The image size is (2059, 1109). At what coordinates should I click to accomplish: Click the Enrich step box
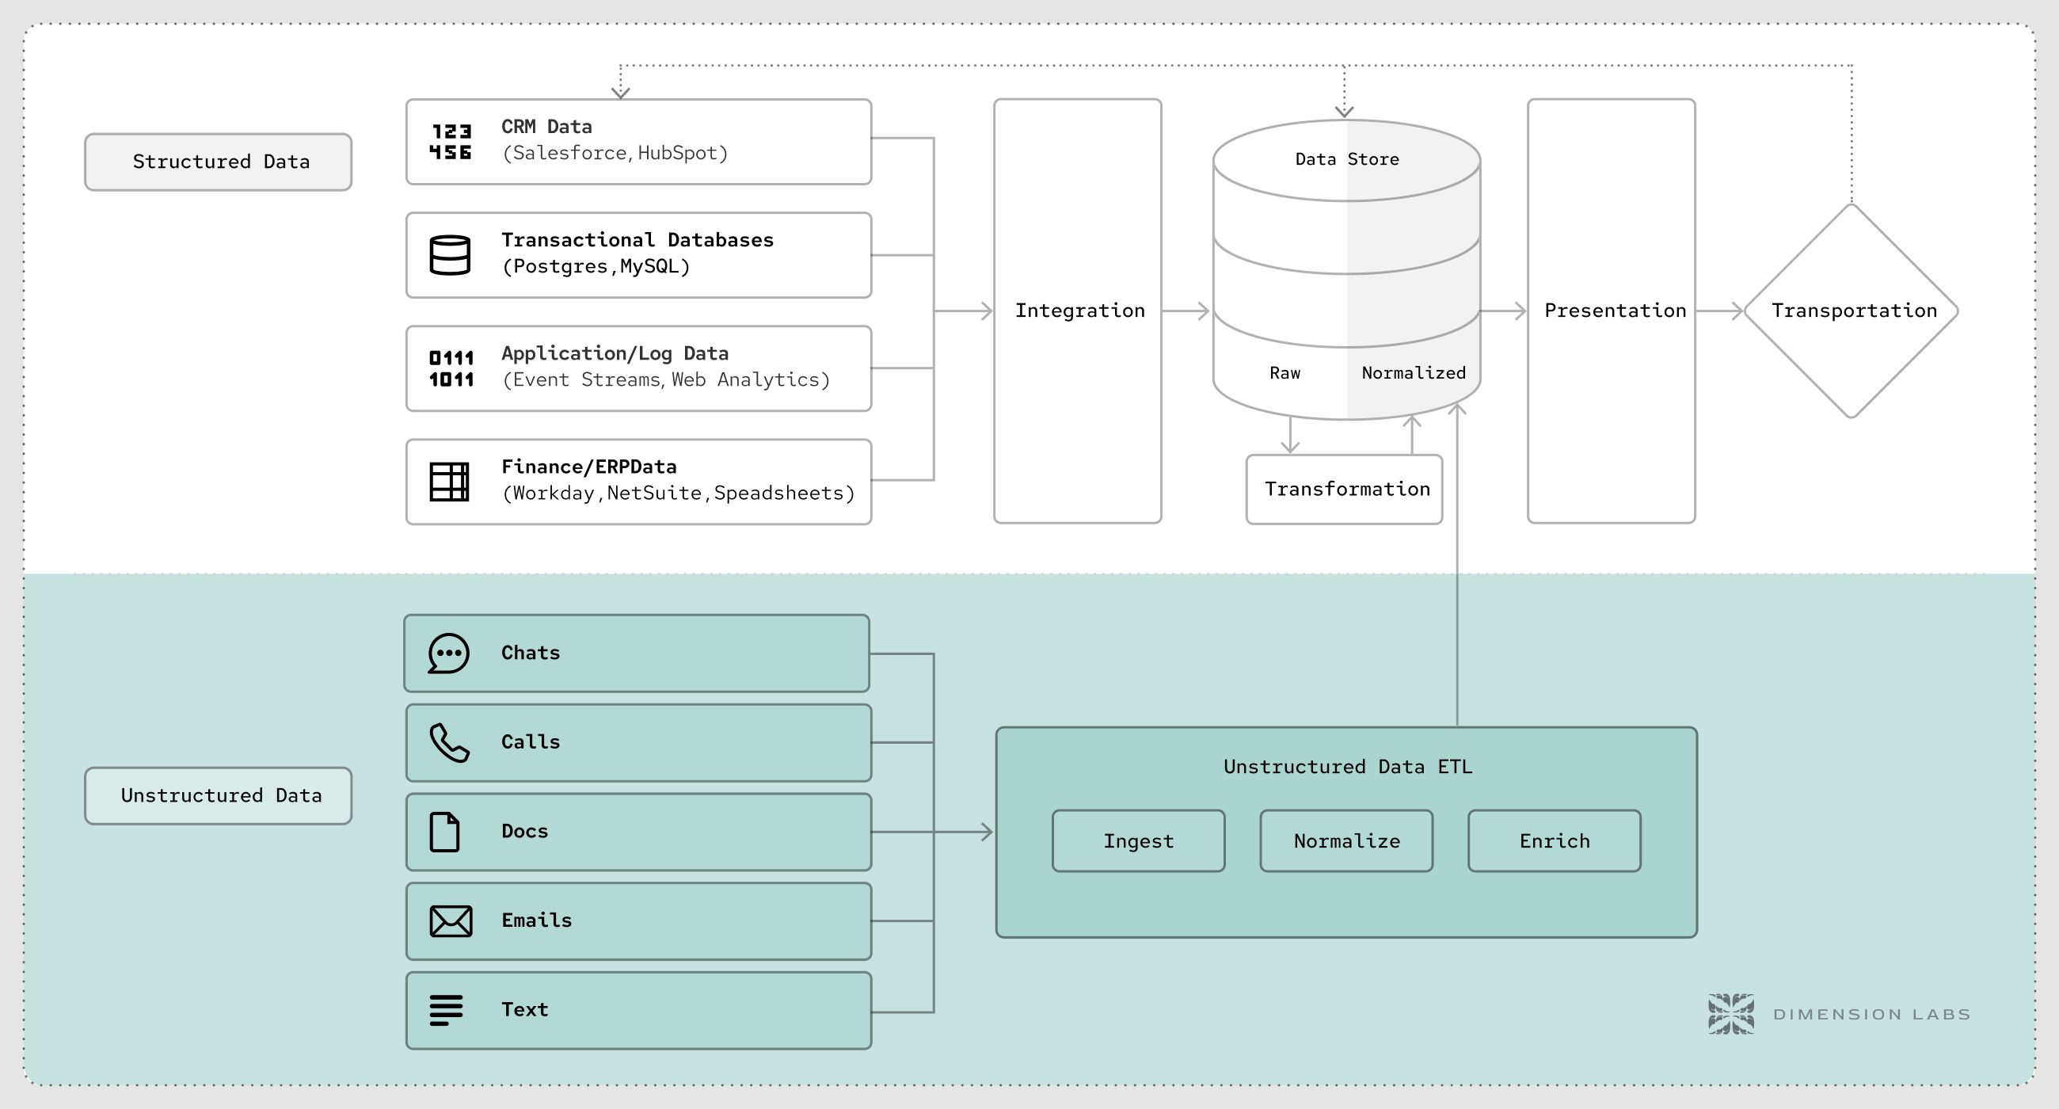tap(1554, 841)
